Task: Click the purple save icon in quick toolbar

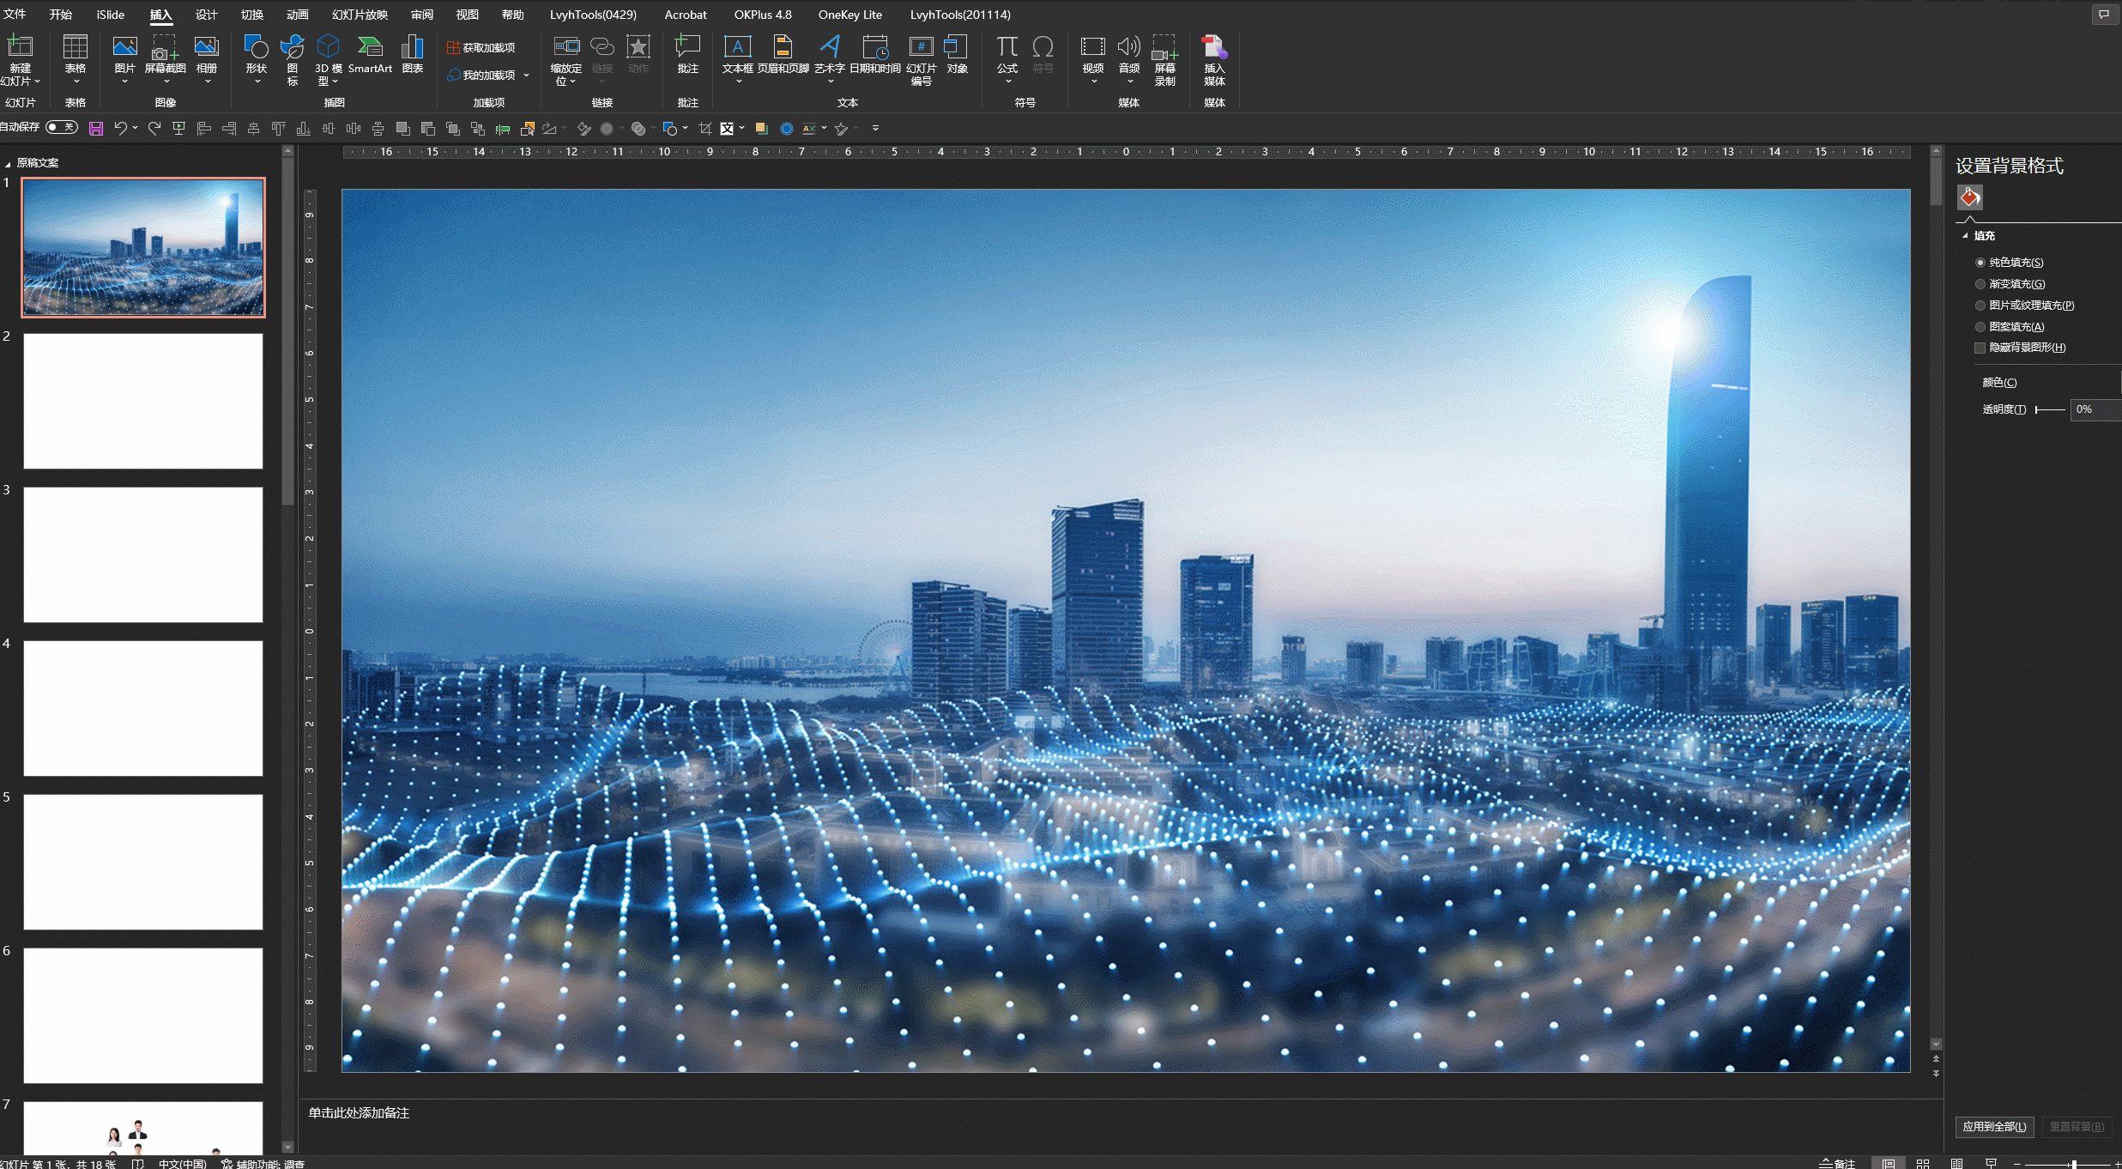Action: click(x=96, y=129)
